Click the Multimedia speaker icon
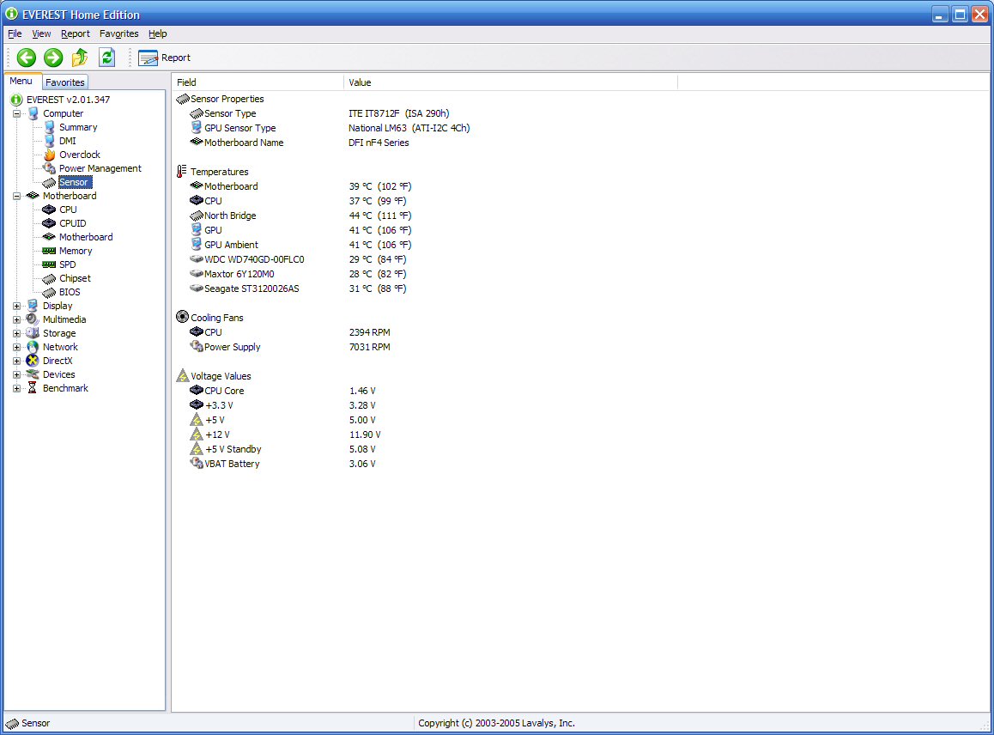This screenshot has width=994, height=735. [33, 319]
